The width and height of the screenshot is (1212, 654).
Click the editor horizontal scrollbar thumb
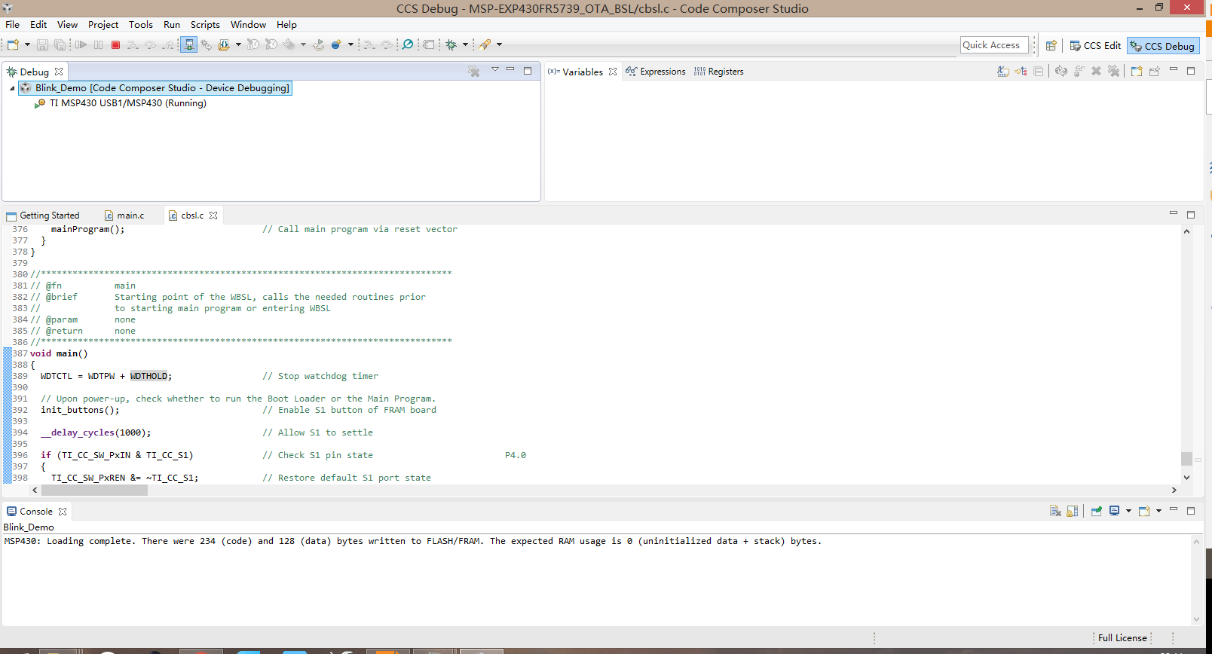click(94, 490)
